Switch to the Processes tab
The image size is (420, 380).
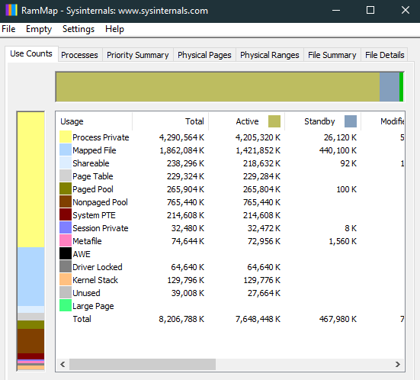click(x=79, y=55)
